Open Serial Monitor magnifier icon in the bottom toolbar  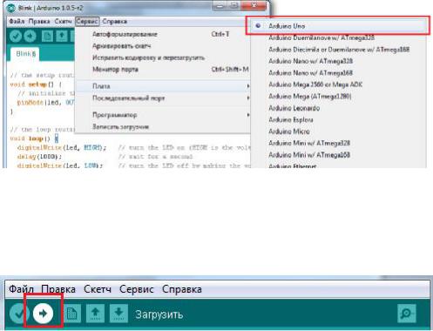407,314
